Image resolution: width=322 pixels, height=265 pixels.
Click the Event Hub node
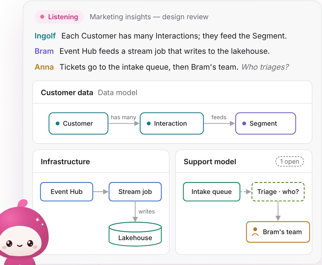tap(67, 192)
